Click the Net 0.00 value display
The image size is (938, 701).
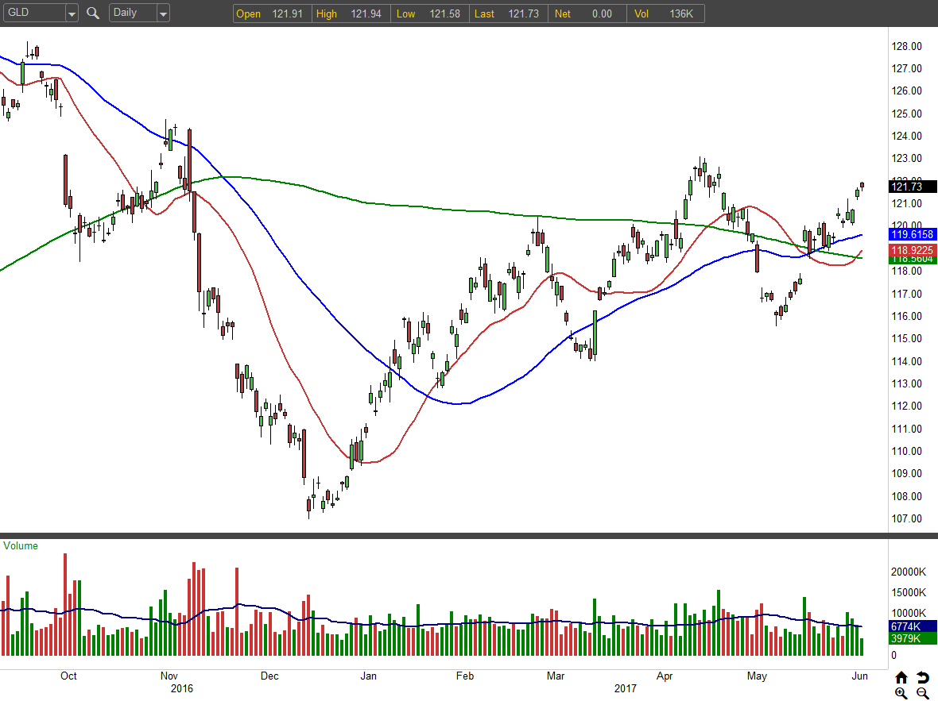pos(586,13)
